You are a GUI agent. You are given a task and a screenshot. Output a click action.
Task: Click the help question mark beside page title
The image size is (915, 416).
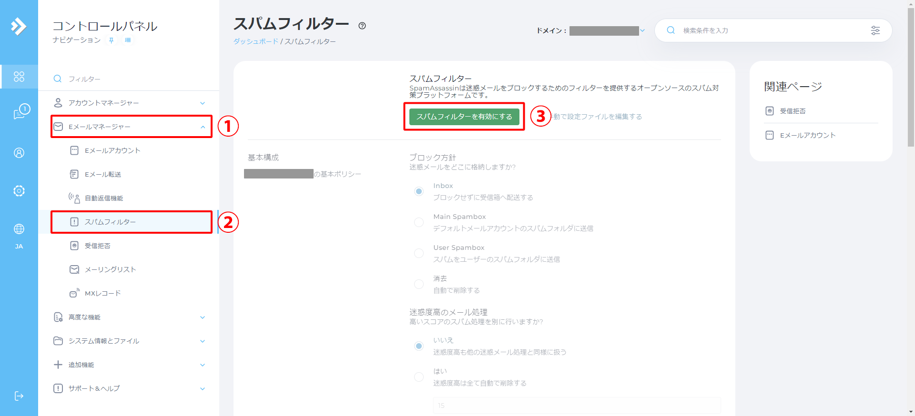coord(362,26)
